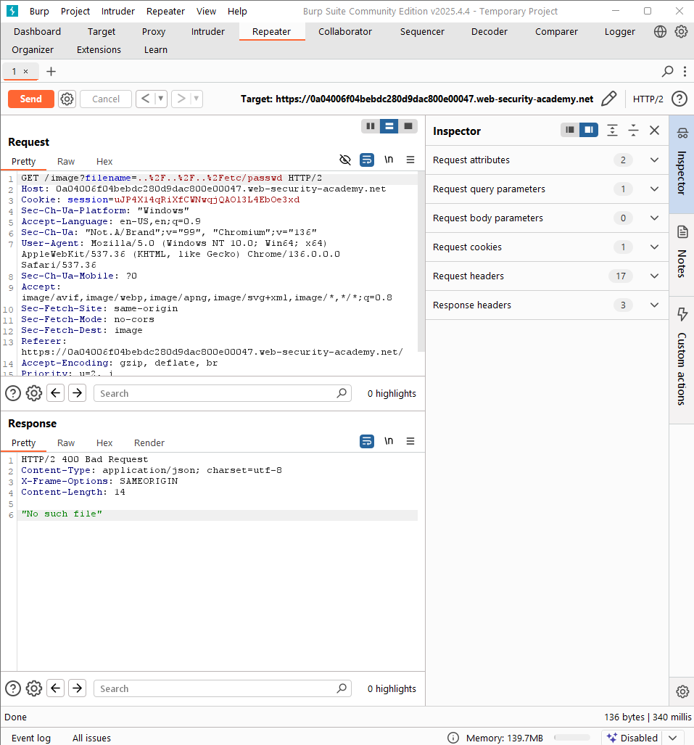
Task: Toggle response line wrap button
Action: pos(367,441)
